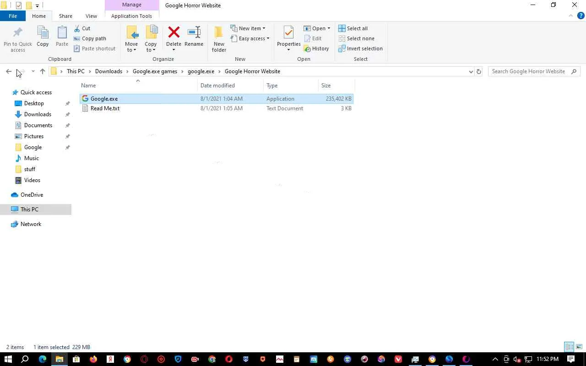
Task: Click the Google.exe application file icon
Action: 85,99
